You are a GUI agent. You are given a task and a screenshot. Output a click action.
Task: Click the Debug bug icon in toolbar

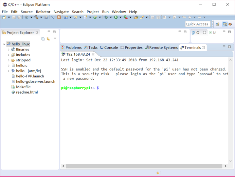106,17
